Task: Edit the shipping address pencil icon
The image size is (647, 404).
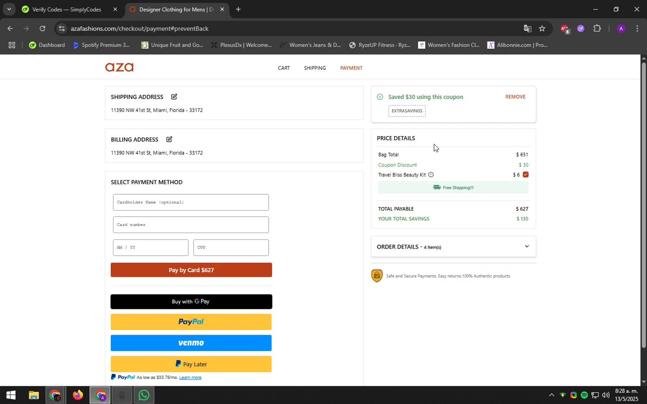Action: point(174,96)
